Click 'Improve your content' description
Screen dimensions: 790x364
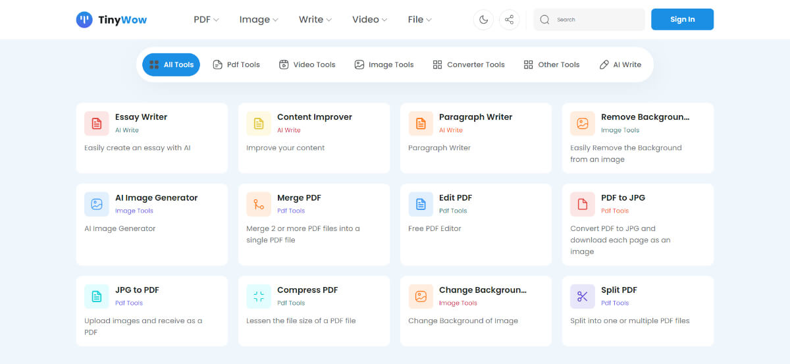tap(286, 148)
